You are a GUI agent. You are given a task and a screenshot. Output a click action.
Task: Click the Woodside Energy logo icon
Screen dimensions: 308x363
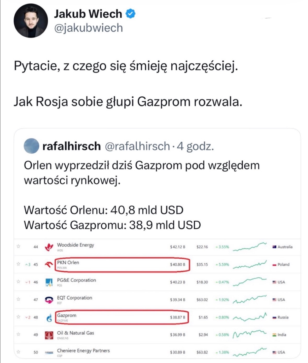[x=49, y=247]
